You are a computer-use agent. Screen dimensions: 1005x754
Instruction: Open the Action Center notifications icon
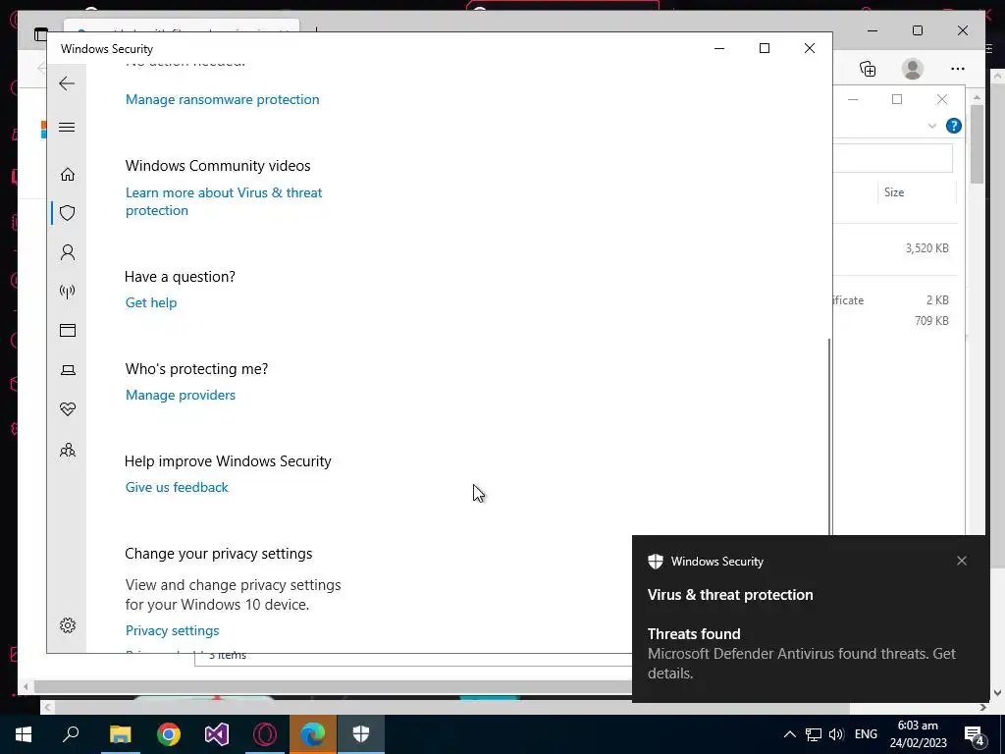click(x=974, y=734)
